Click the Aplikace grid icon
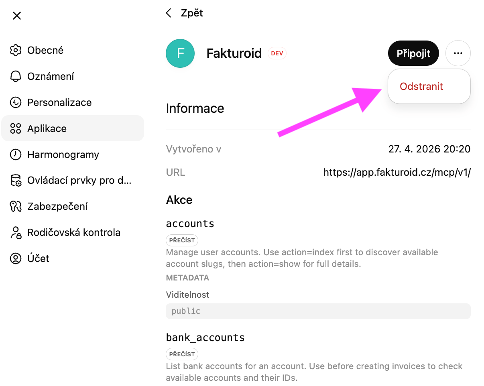The width and height of the screenshot is (484, 386). pyautogui.click(x=15, y=129)
